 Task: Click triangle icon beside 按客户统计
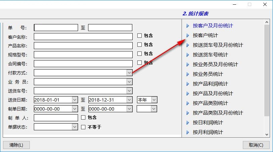coord(188,36)
